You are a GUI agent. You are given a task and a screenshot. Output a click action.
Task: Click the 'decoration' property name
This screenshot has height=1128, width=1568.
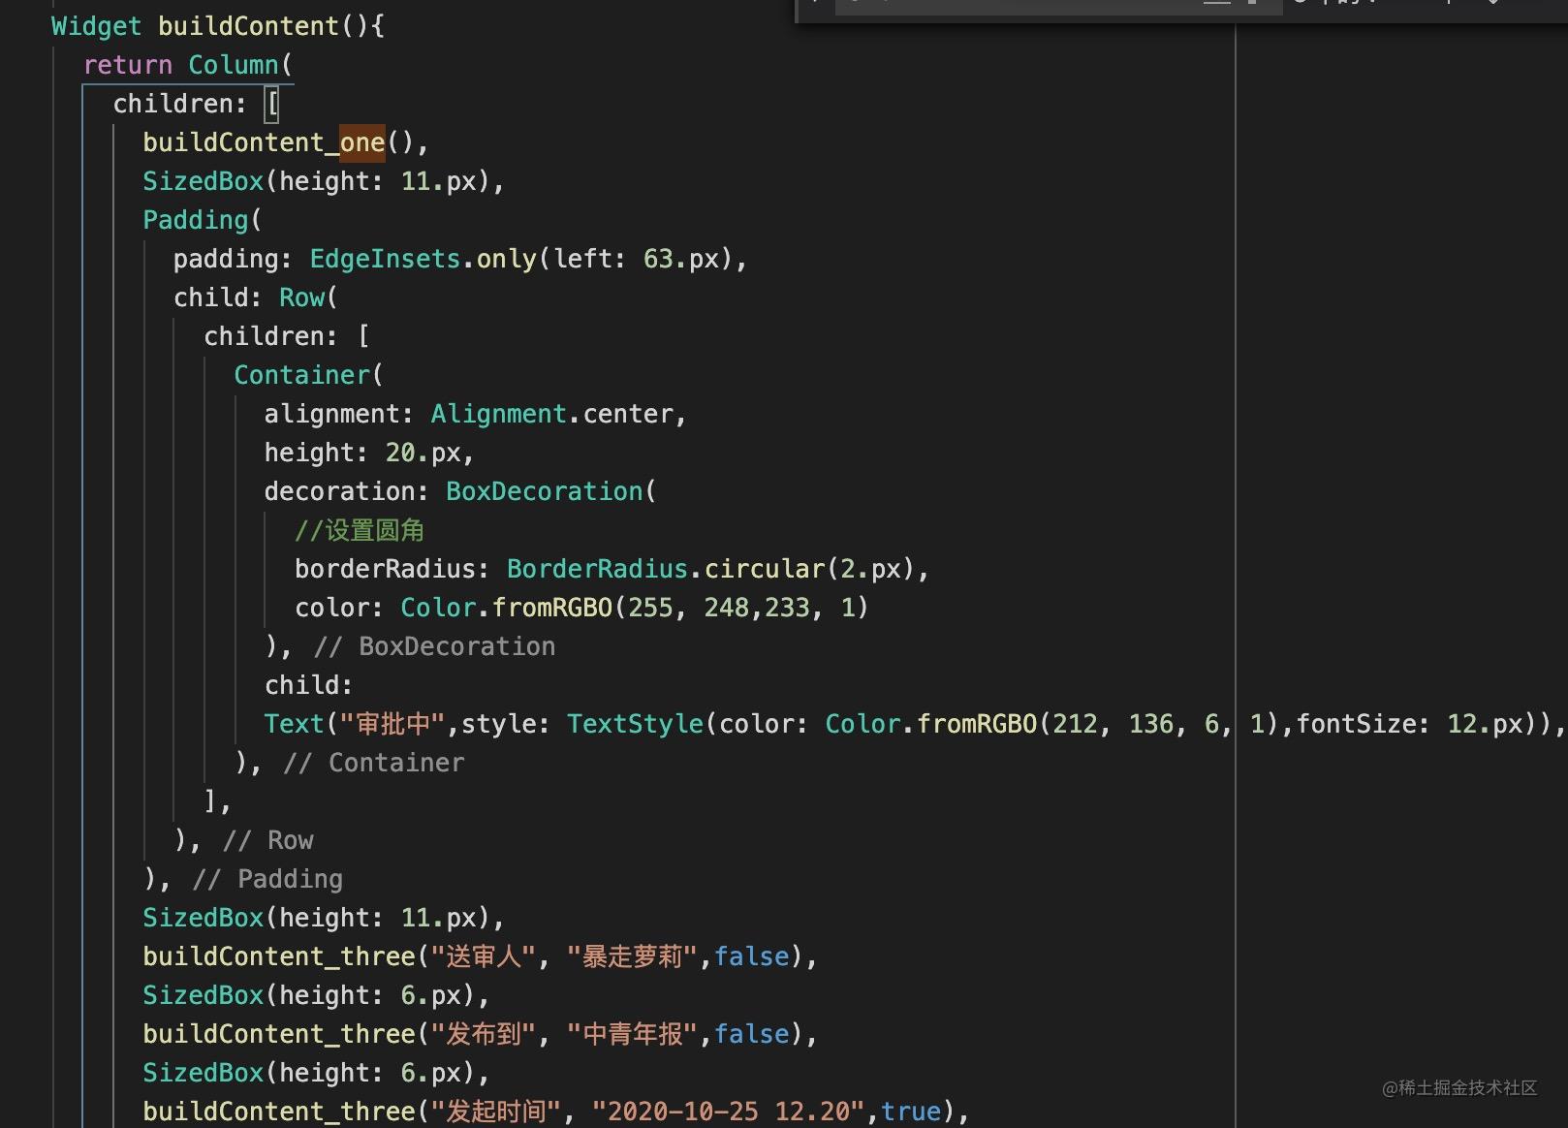pos(340,491)
